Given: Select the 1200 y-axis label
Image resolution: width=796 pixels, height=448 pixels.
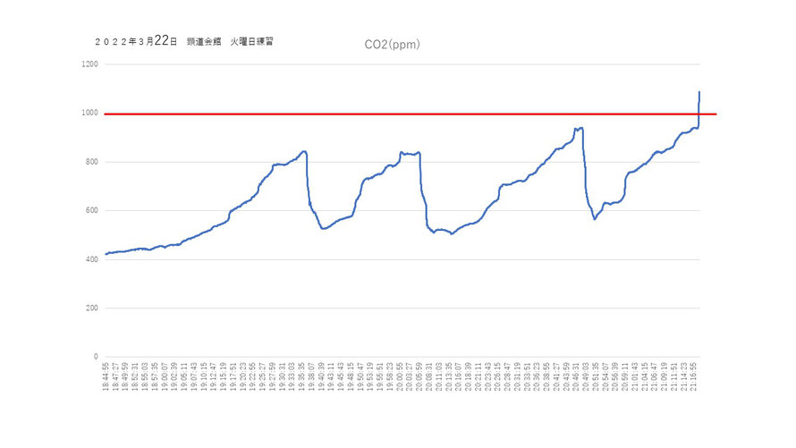Looking at the screenshot, I should click(89, 64).
